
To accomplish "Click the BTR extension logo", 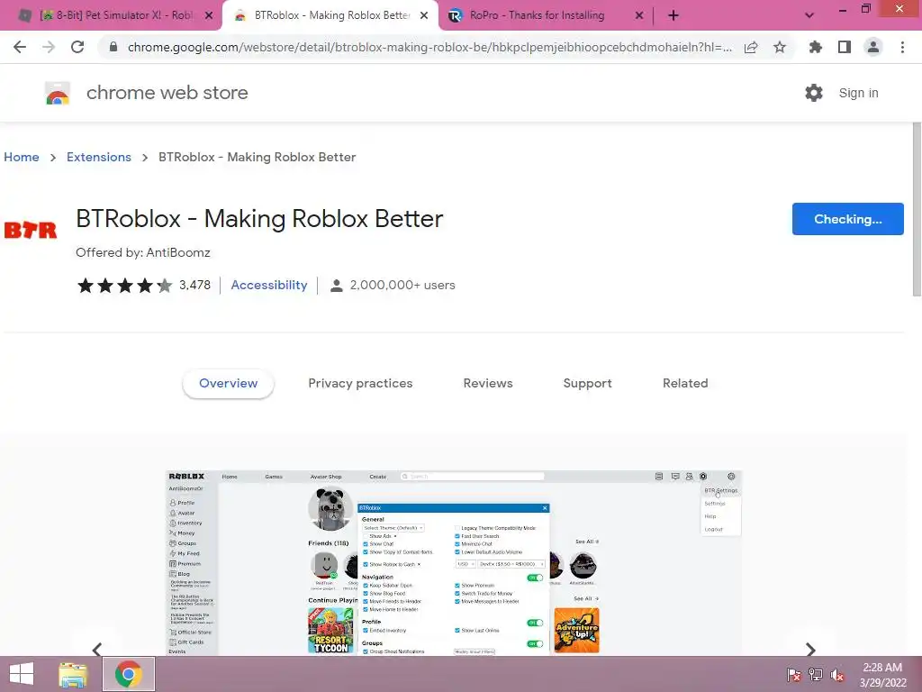I will [31, 230].
